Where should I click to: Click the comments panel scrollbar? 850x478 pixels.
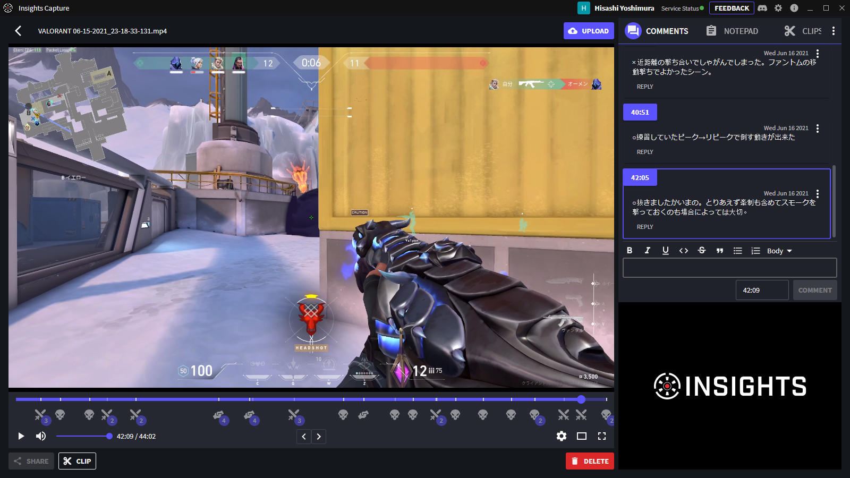[834, 201]
